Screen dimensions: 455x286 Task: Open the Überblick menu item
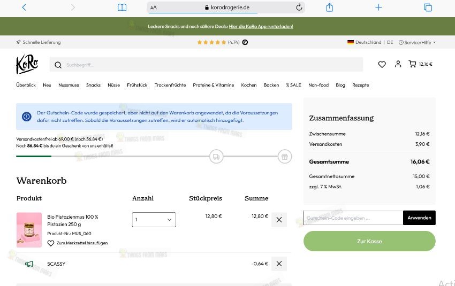pyautogui.click(x=26, y=85)
